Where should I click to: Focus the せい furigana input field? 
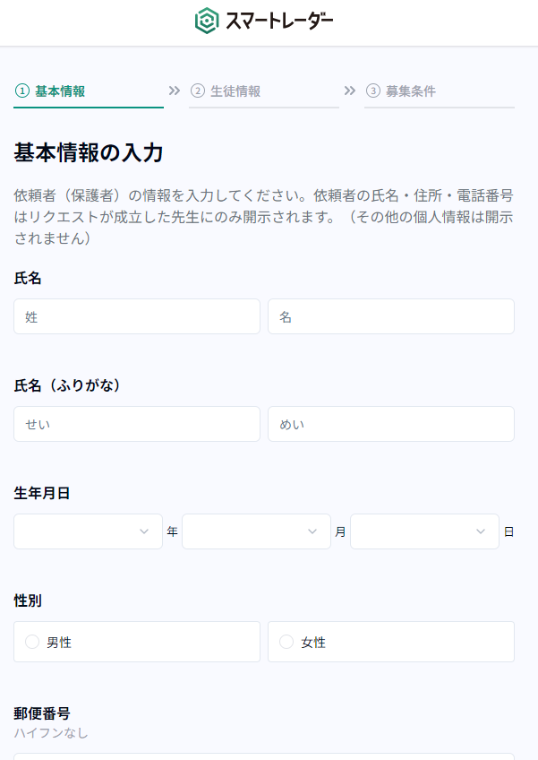[x=137, y=424]
